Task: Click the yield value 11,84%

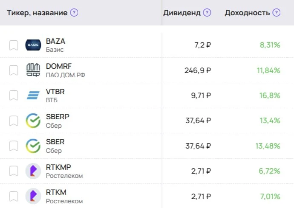Action: [268, 70]
